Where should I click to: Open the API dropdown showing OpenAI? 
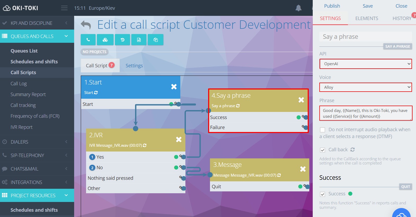pos(365,64)
